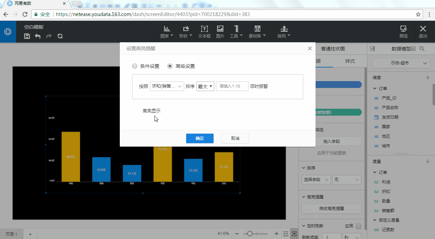Screen dimensions: 435x239
Task: Select the 利润 measure field
Action: coord(386,182)
